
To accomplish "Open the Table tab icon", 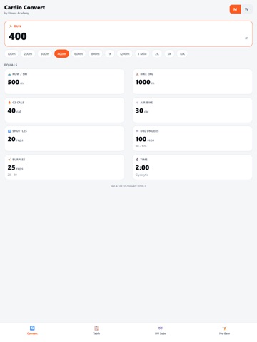I will [96, 328].
